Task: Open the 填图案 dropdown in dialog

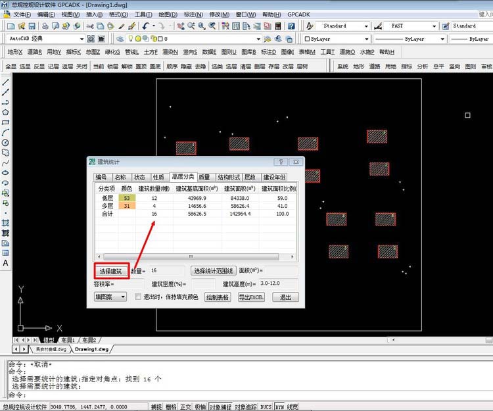Action: pos(110,297)
